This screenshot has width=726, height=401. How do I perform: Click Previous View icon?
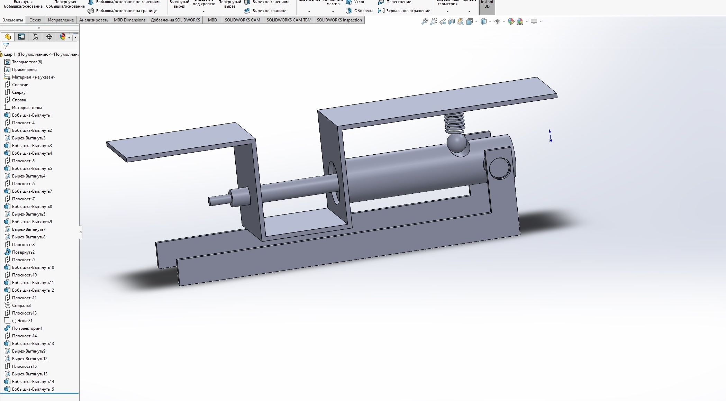pyautogui.click(x=443, y=21)
